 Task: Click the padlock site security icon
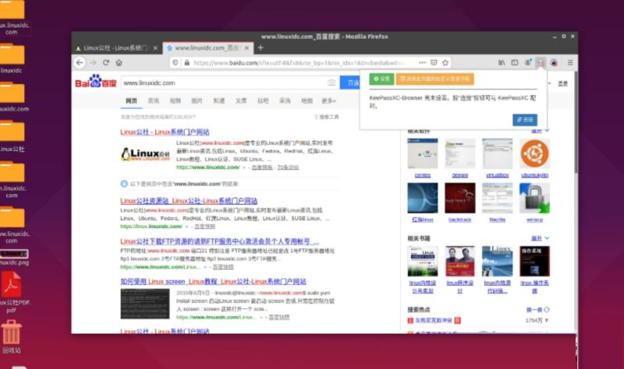pos(186,63)
